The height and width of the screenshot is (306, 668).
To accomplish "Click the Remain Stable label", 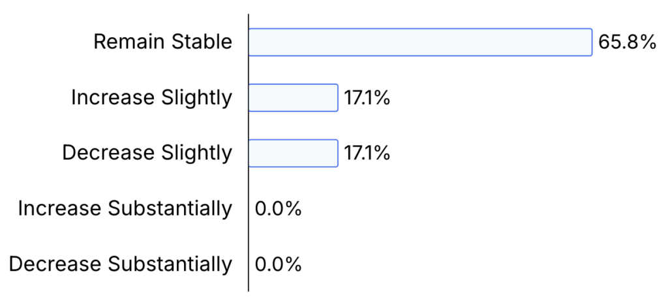I will click(x=162, y=42).
